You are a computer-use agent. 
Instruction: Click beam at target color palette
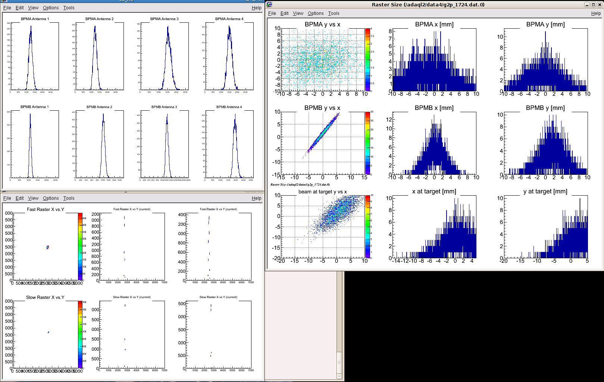(x=367, y=227)
